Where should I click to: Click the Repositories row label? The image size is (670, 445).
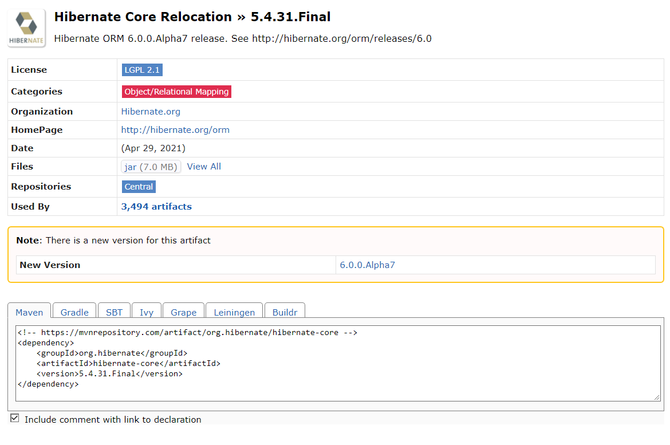[41, 186]
